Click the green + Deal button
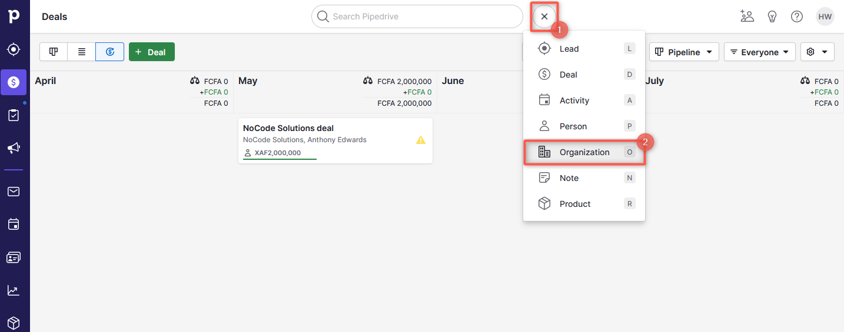The height and width of the screenshot is (332, 844). 151,52
